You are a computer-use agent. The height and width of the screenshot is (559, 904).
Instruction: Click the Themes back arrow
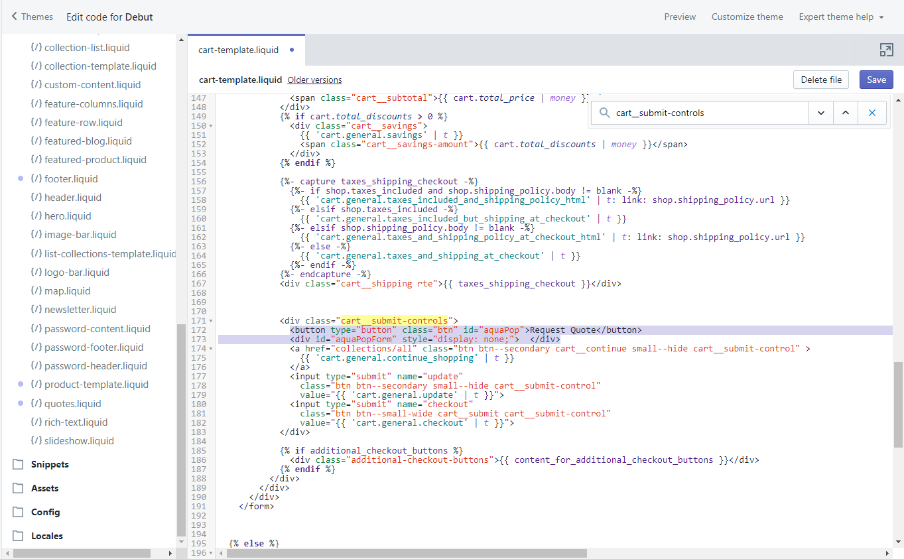click(15, 17)
